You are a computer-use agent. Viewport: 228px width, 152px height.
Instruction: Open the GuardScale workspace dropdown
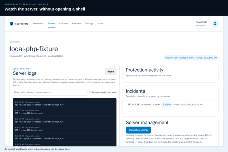tap(201, 24)
